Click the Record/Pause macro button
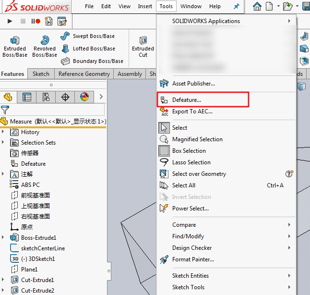 click(36, 21)
